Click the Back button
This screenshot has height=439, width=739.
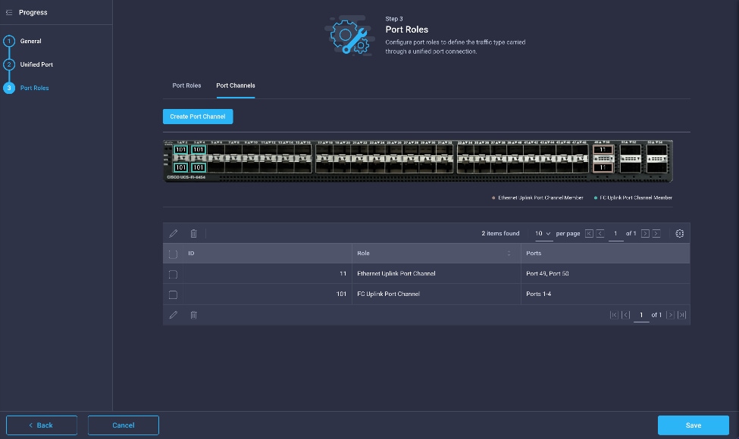point(42,425)
